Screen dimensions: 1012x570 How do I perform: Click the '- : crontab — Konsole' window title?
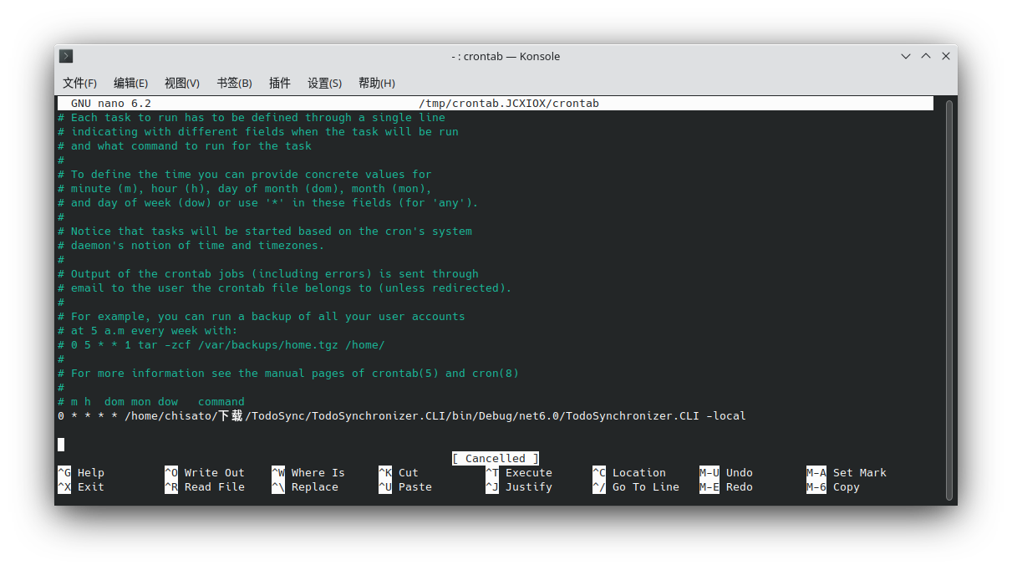(506, 56)
